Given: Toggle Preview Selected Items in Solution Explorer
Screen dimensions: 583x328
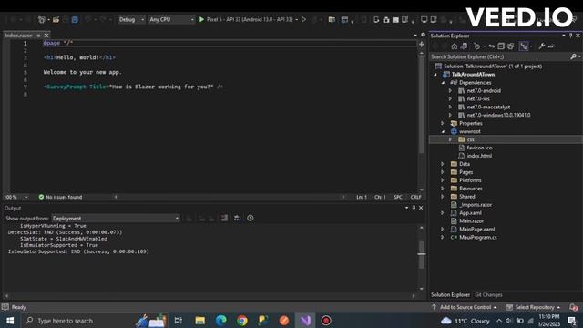Looking at the screenshot, I should (551, 46).
